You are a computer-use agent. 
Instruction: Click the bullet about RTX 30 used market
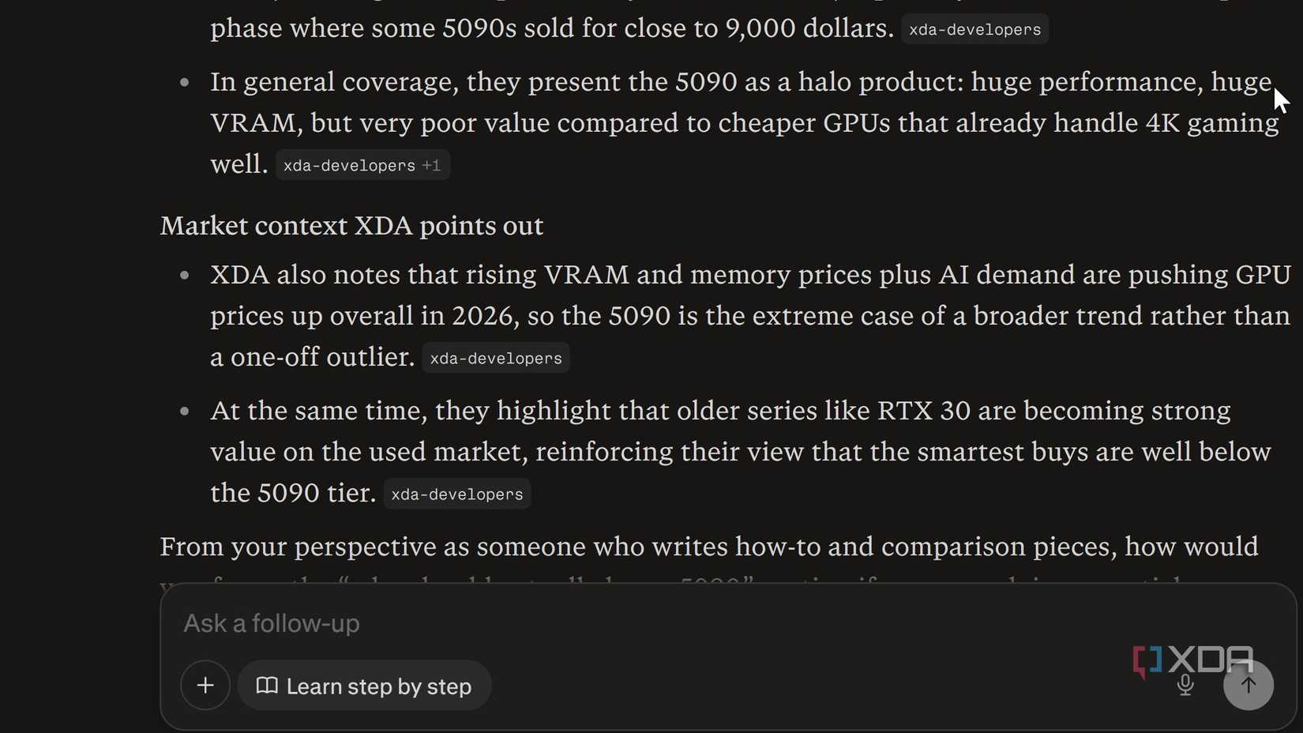(739, 451)
